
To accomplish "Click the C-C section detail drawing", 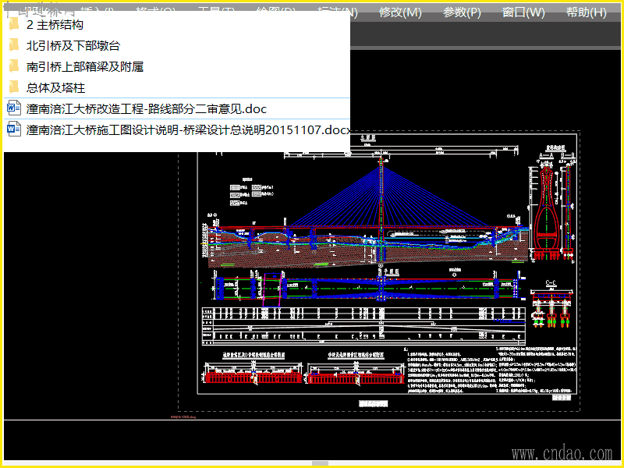I will click(x=552, y=304).
